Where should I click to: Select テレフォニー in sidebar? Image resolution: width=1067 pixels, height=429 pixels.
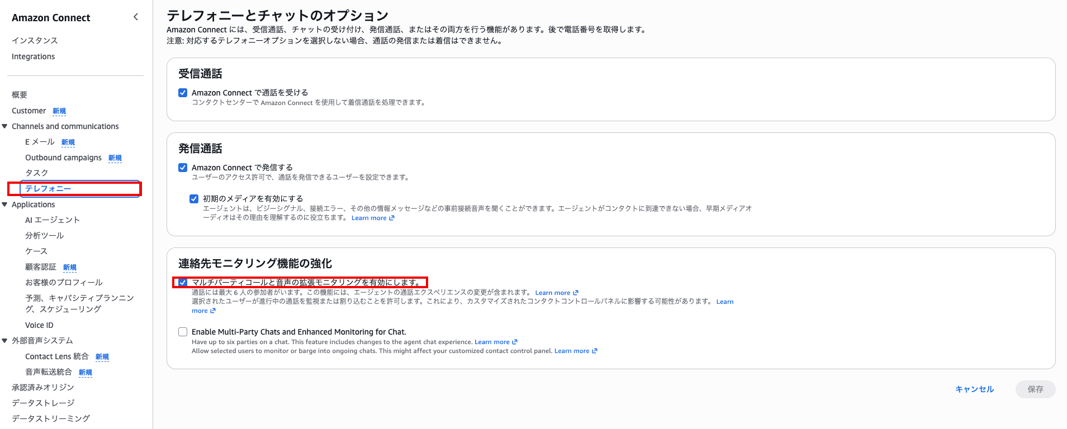pos(48,189)
